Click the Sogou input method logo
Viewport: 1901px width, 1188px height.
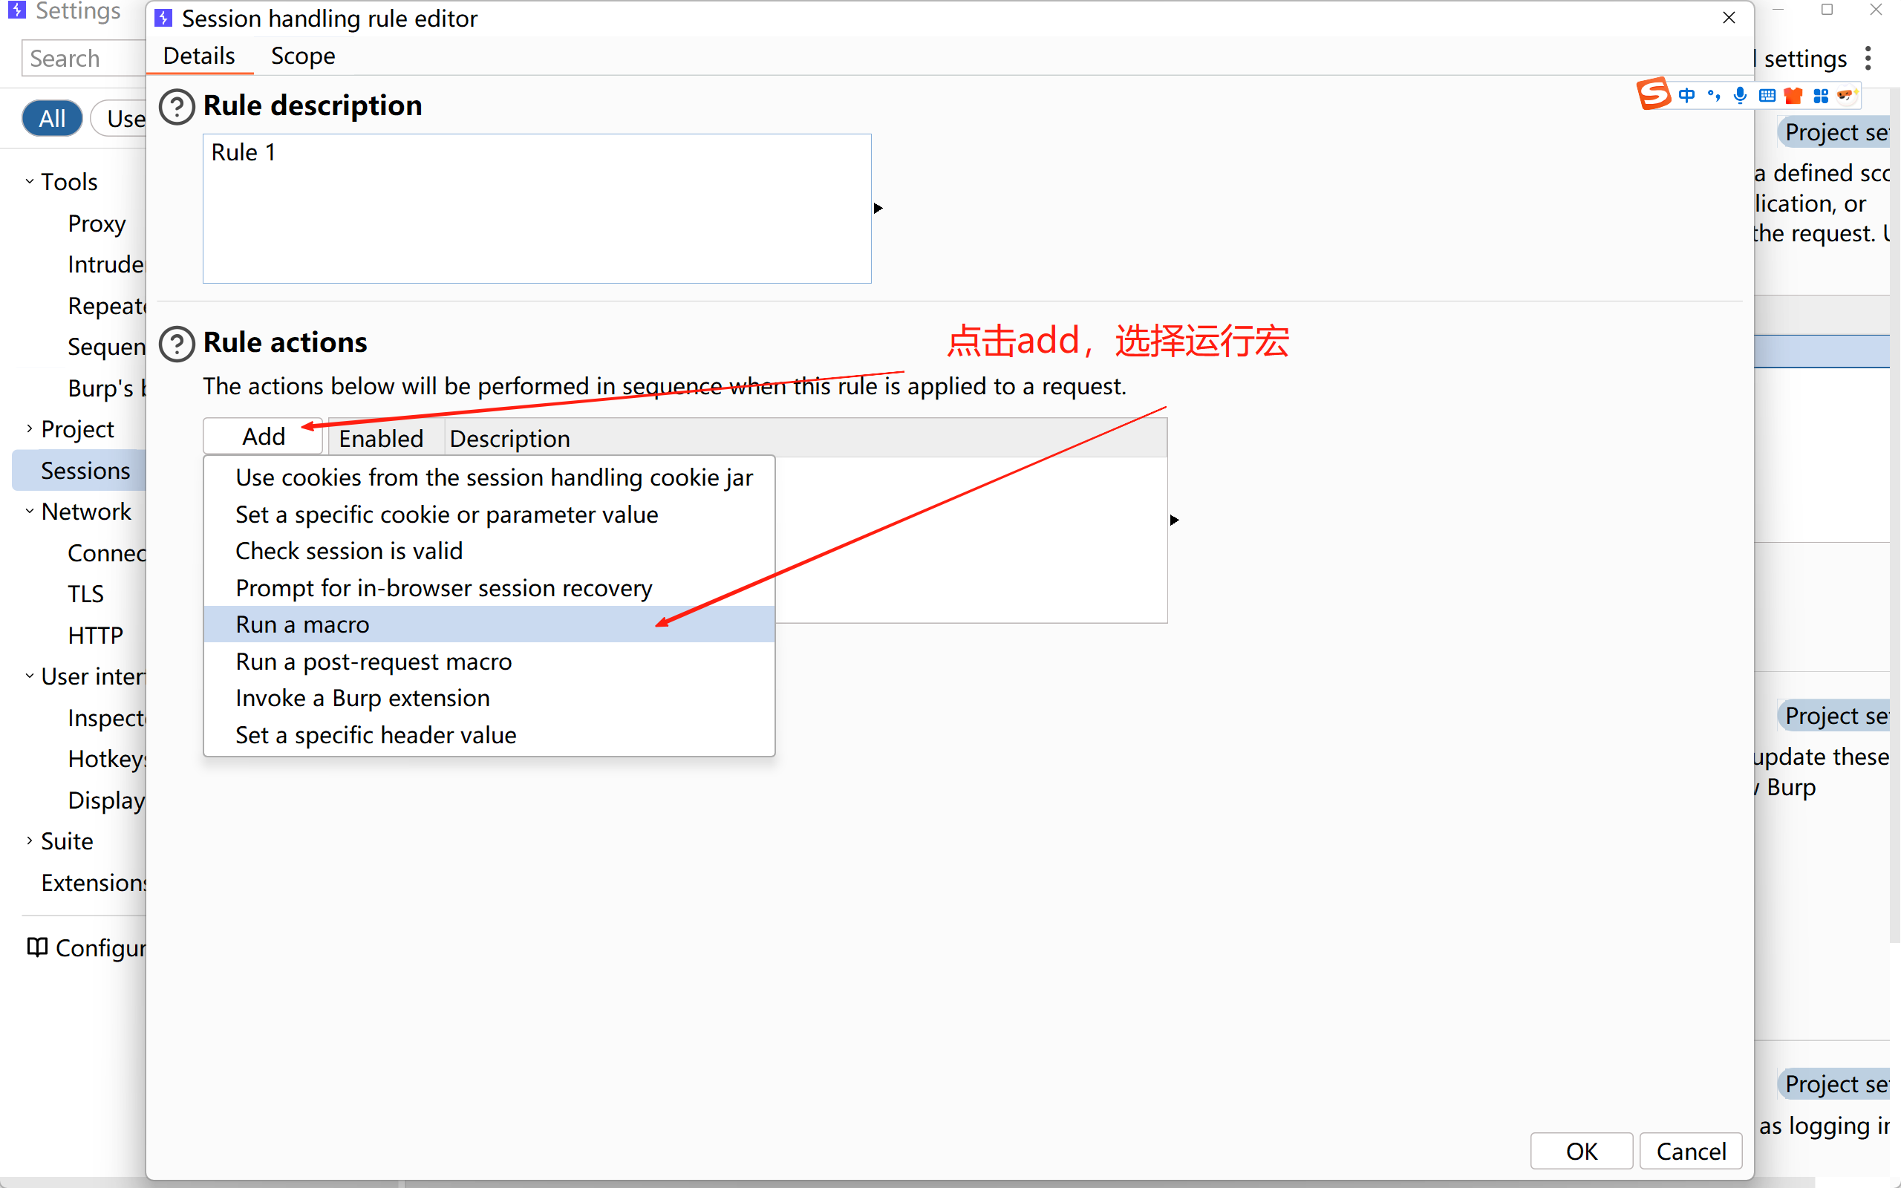click(1653, 94)
